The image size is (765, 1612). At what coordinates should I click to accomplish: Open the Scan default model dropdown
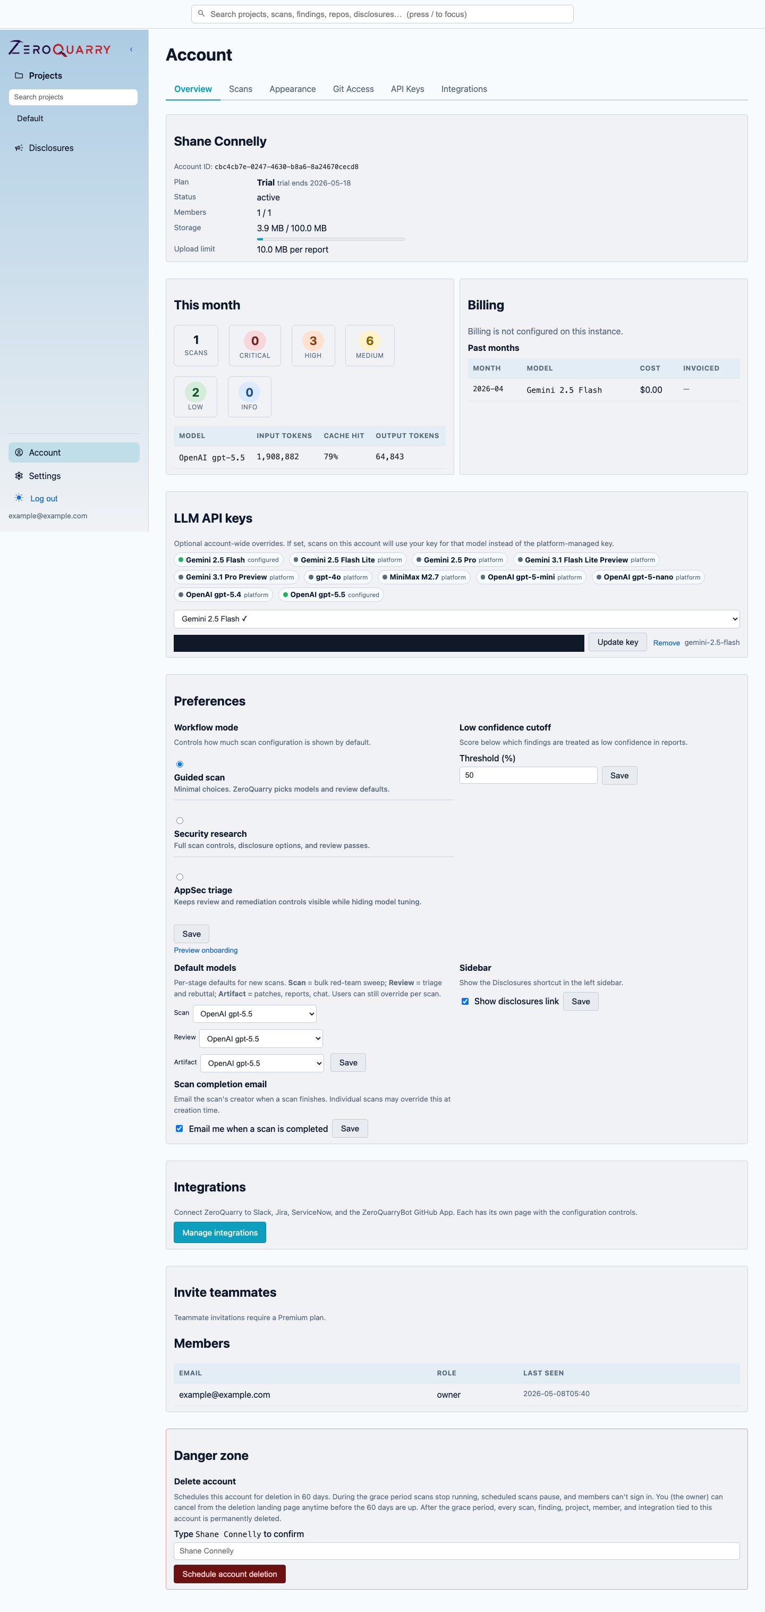pyautogui.click(x=254, y=1014)
